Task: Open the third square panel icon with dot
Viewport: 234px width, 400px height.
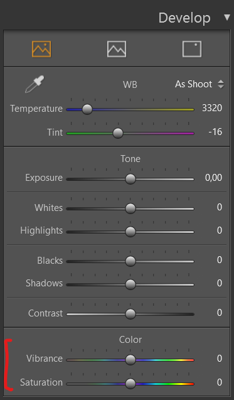Action: tap(192, 49)
